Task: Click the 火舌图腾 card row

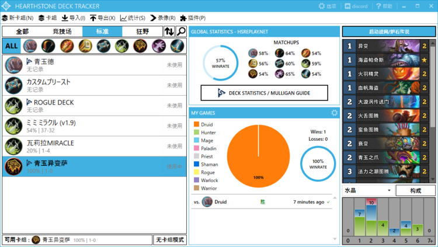Action: click(x=386, y=116)
